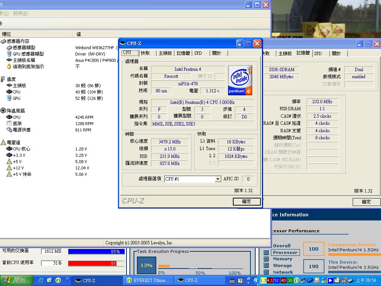Screen dimensions: 381x286
Task: Open EVEREST from the quick launch icon
Action: 58,280
